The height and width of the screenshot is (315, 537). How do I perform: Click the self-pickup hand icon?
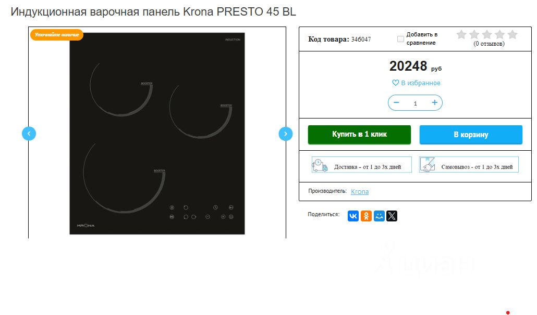[x=428, y=164]
